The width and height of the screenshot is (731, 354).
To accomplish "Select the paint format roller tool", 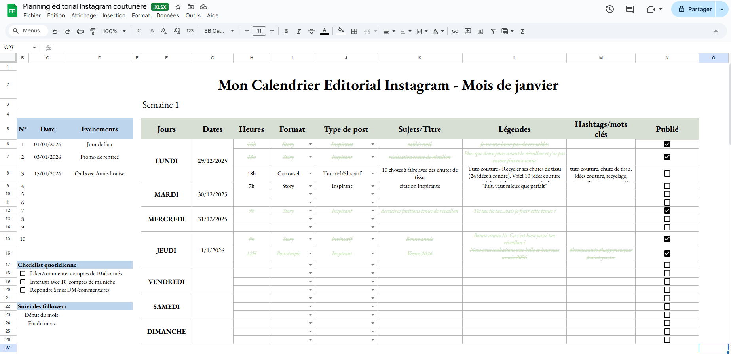I will pyautogui.click(x=93, y=31).
